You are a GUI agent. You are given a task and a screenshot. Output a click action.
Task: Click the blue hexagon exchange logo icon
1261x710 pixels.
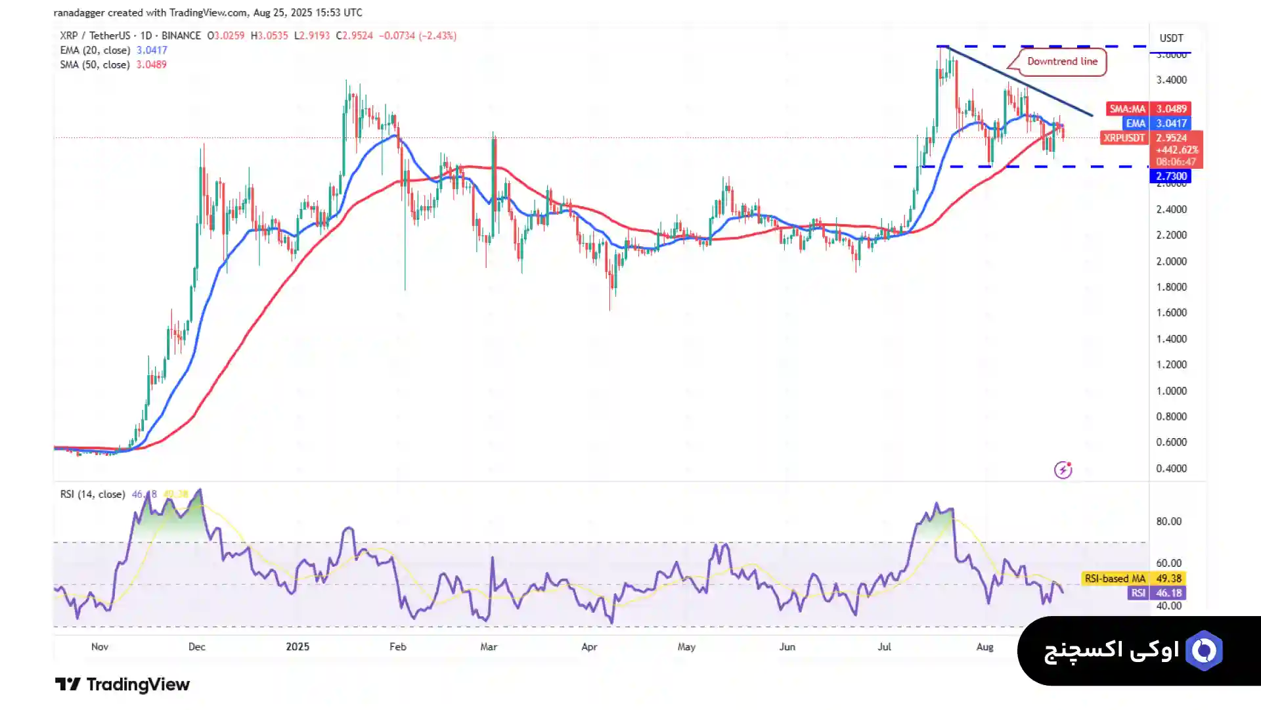pos(1204,651)
